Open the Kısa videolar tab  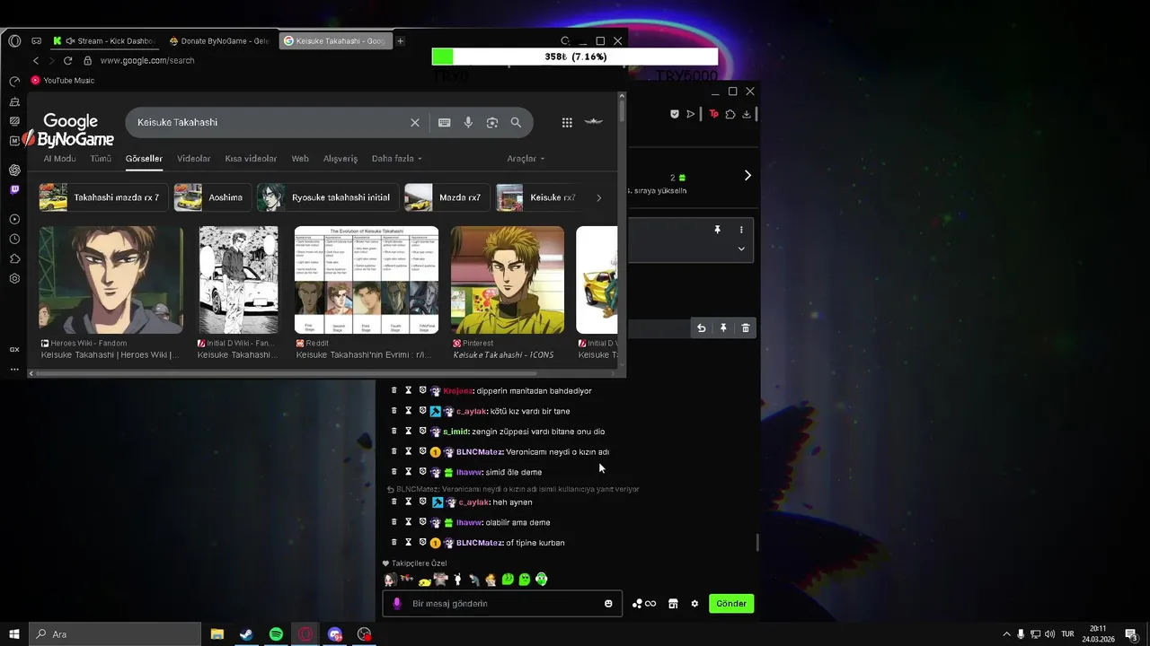[251, 158]
